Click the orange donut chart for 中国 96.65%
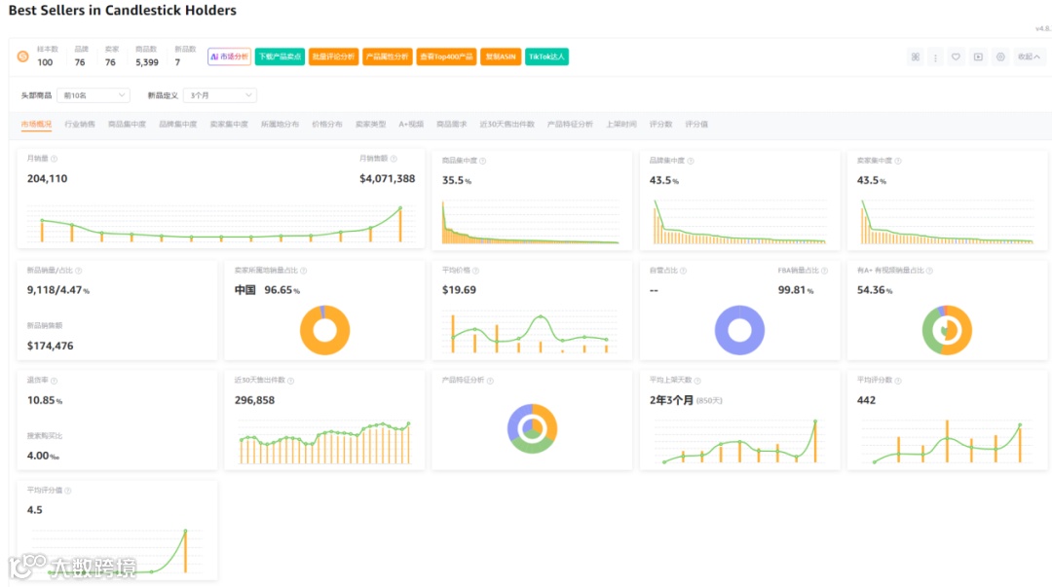This screenshot has width=1052, height=587. click(x=324, y=330)
